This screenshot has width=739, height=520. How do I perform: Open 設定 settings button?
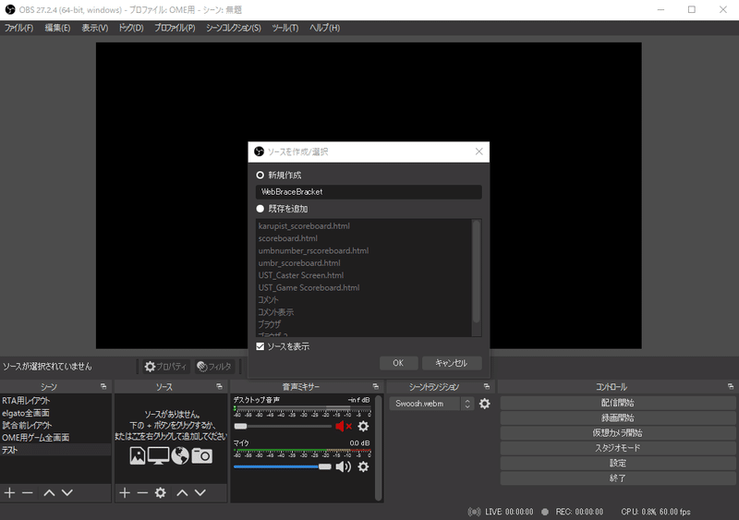[617, 464]
